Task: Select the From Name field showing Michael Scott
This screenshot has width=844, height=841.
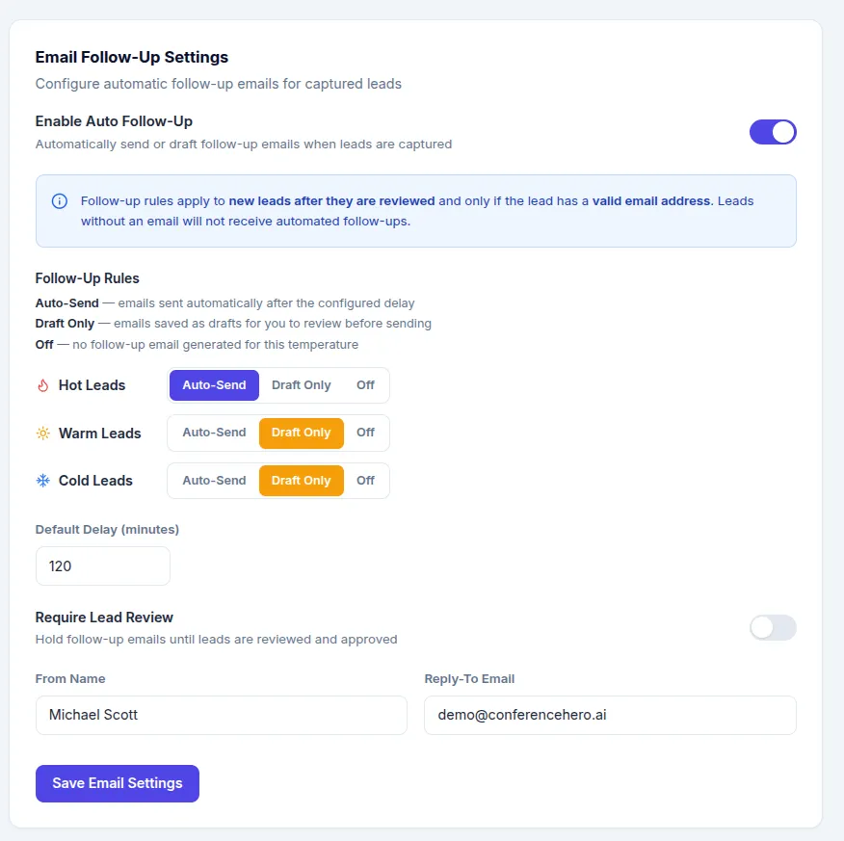Action: tap(221, 715)
